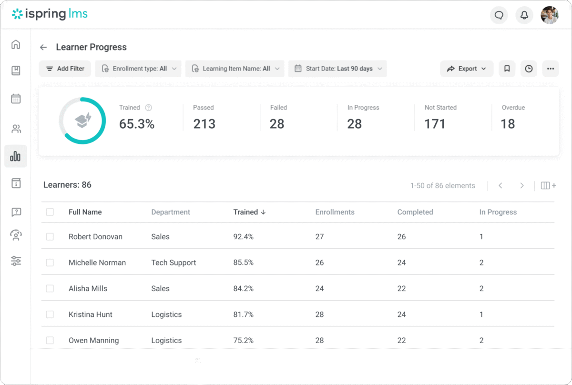This screenshot has height=385, width=572.
Task: Click the Add Filter button
Action: point(65,69)
